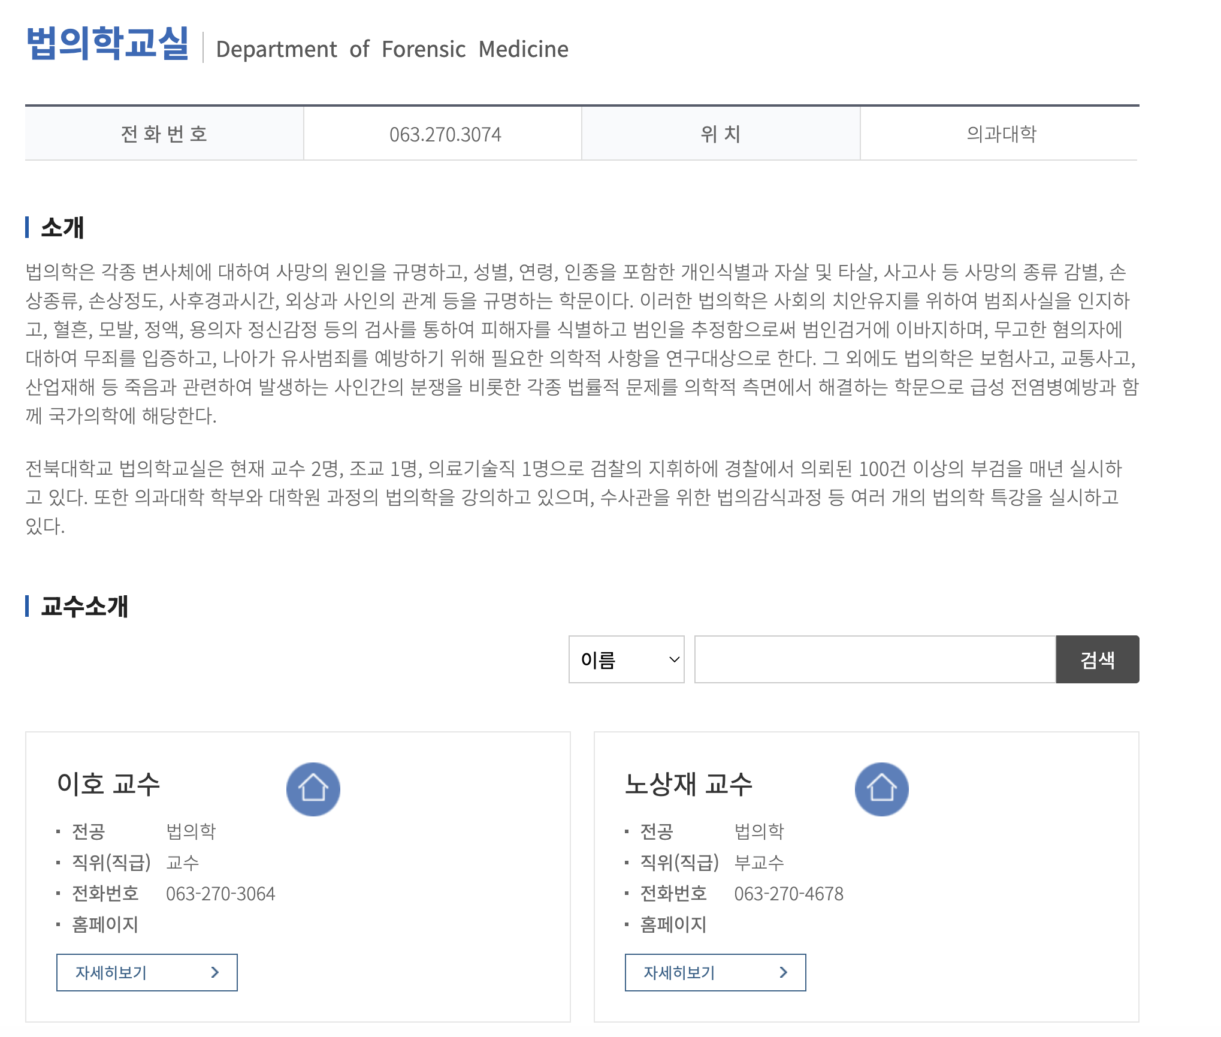This screenshot has height=1037, width=1221.
Task: Click the 소개 section heading
Action: [62, 227]
